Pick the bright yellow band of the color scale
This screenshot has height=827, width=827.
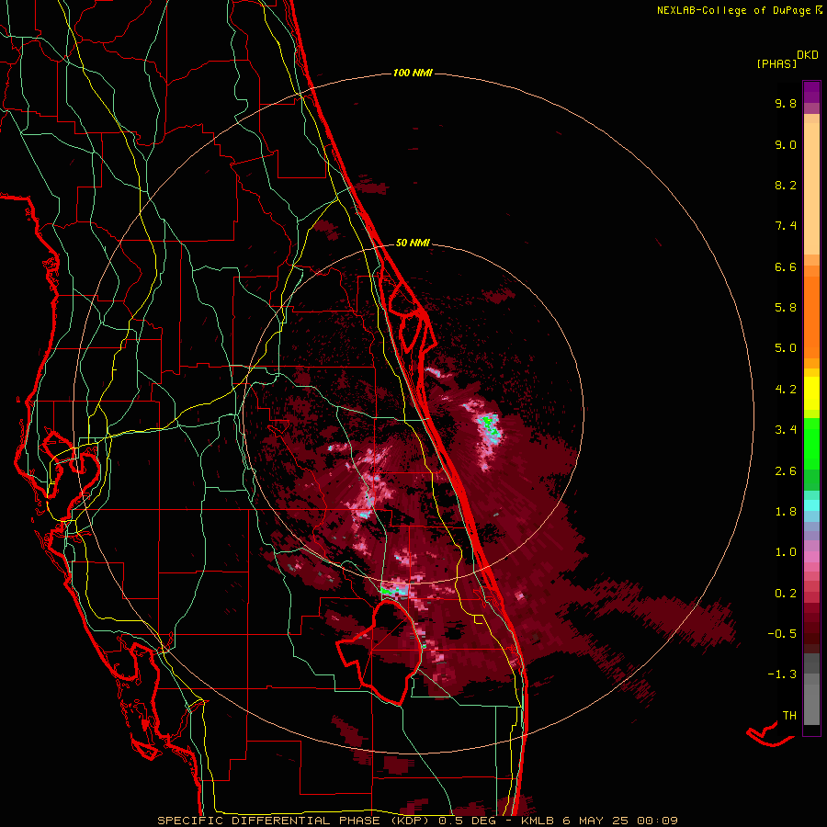pos(811,393)
